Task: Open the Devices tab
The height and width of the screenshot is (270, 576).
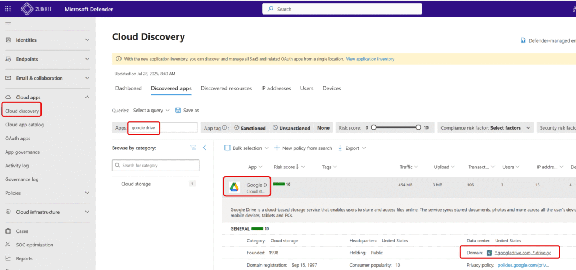Action: tap(332, 88)
